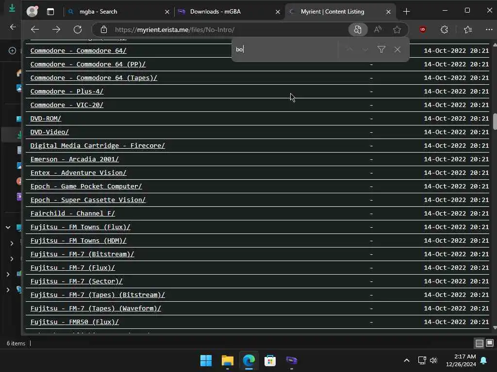497x372 pixels.
Task: Close the find on page bar
Action: point(398,50)
